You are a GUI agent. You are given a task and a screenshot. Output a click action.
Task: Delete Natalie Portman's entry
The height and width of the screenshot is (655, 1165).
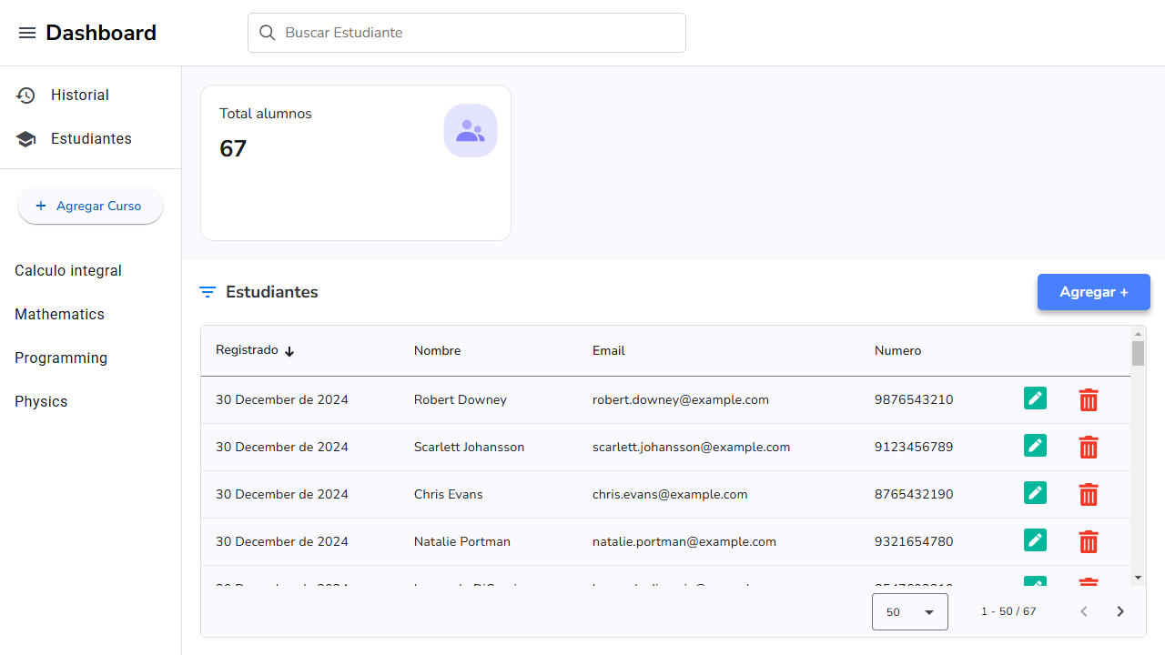pyautogui.click(x=1088, y=541)
